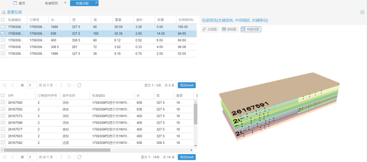Click the page number field in the 14-record pager
Screen dimensions: 368x162
pos(32,157)
